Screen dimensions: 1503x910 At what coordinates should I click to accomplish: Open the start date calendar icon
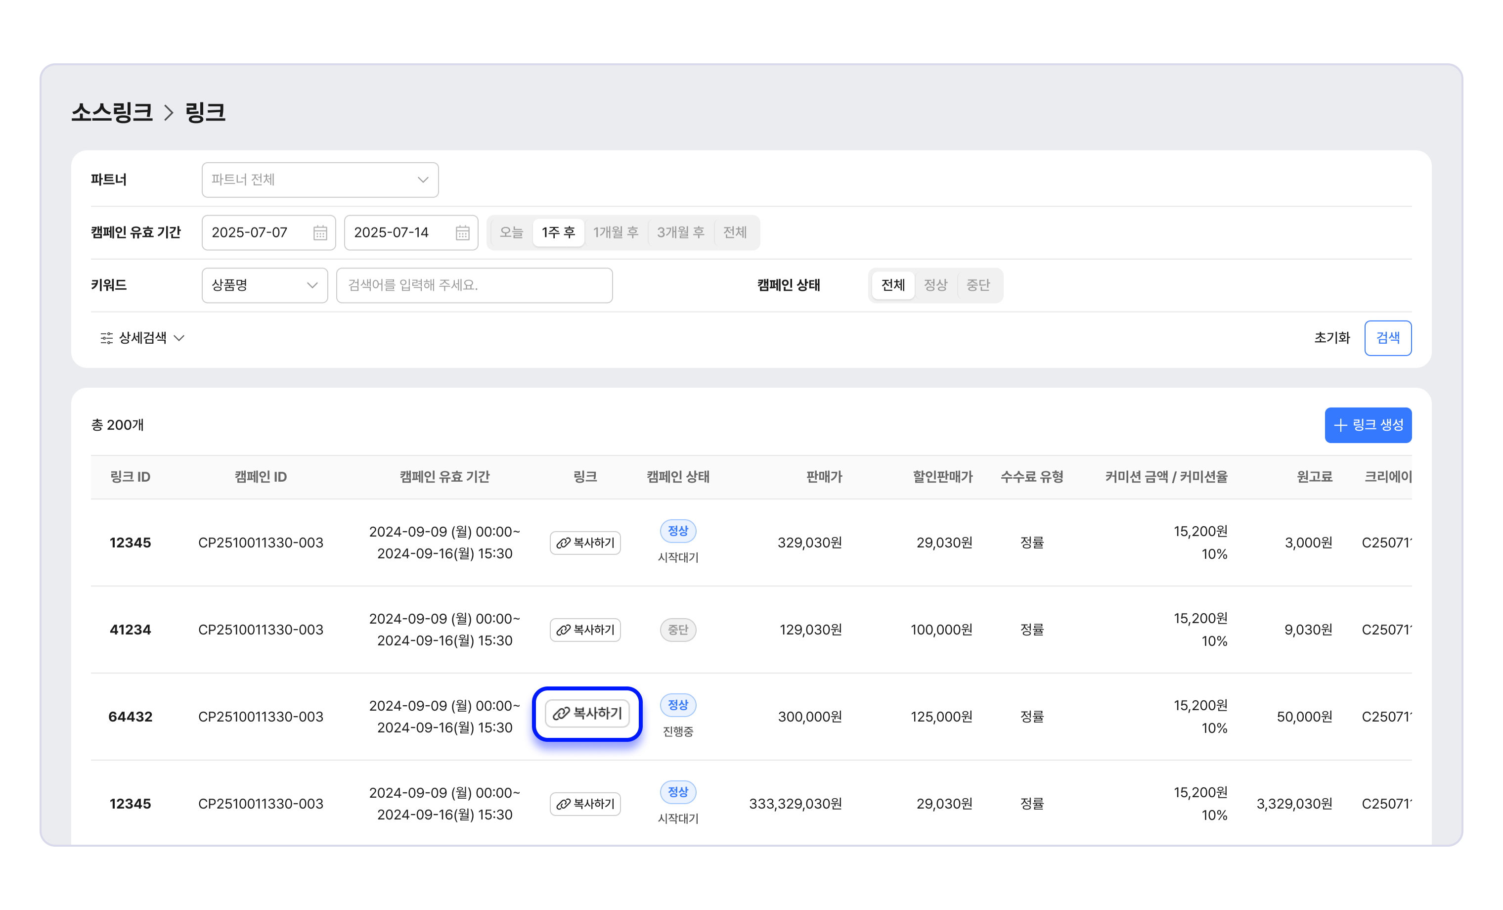(x=320, y=232)
